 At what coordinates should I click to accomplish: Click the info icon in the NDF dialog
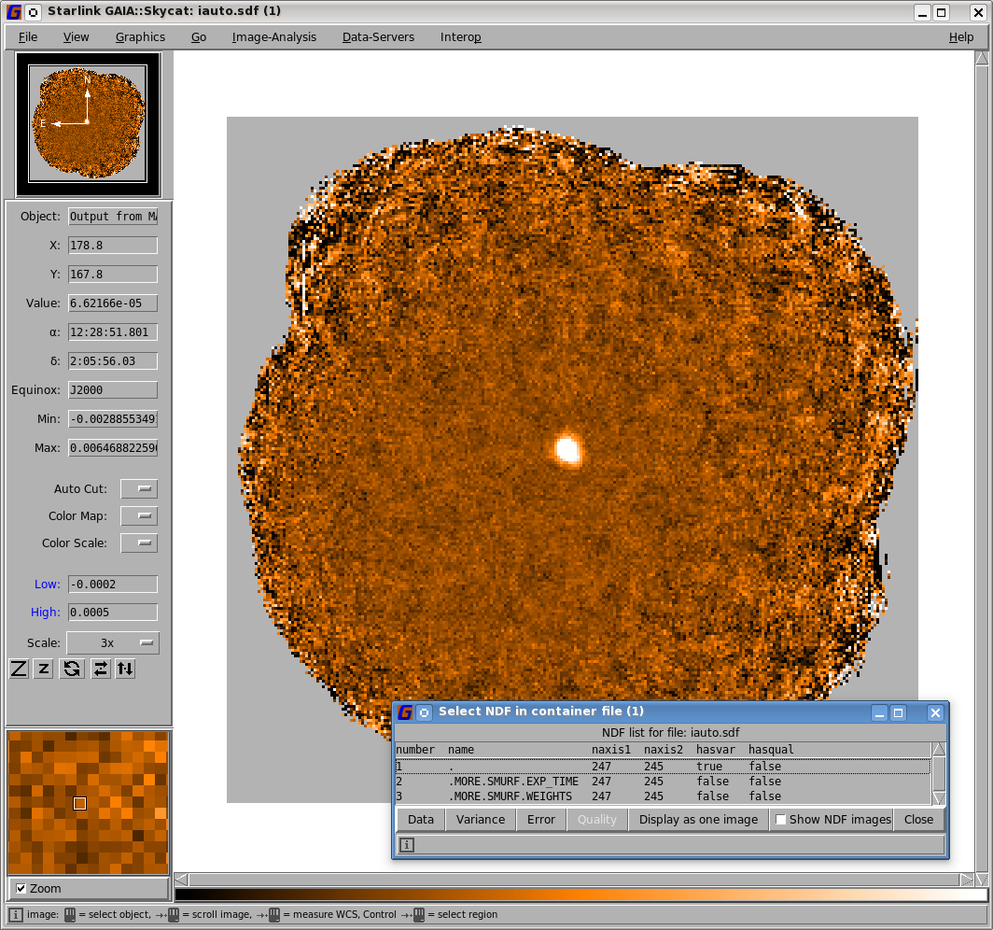point(407,845)
